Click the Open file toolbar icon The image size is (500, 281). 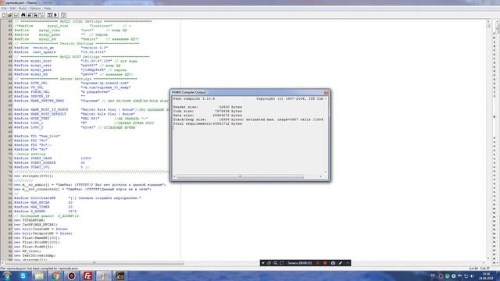click(10, 15)
